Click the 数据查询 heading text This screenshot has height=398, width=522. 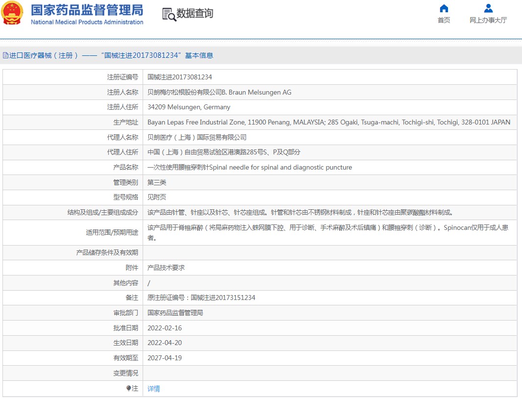click(x=195, y=14)
